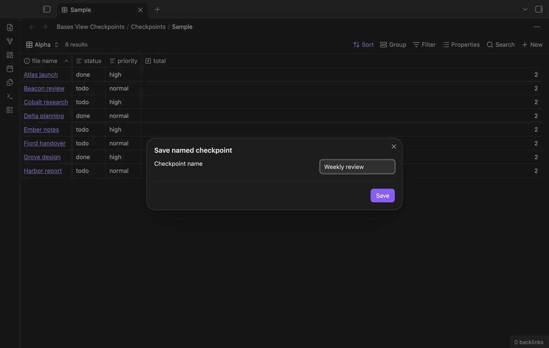
Task: Select the priority cell of Beacon review
Action: pos(124,88)
